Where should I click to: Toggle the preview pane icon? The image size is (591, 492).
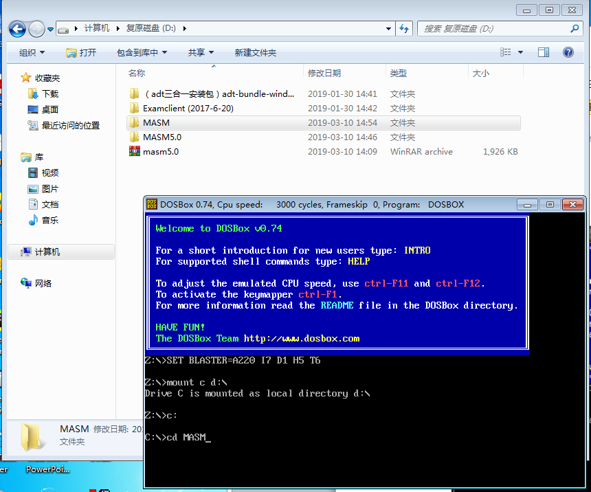pyautogui.click(x=542, y=52)
